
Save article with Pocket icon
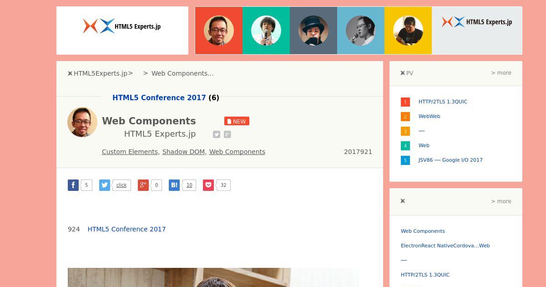[208, 185]
